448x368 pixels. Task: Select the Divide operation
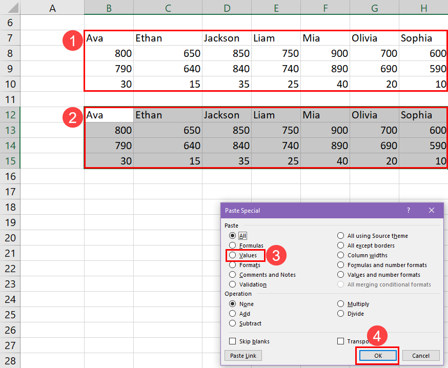point(340,314)
